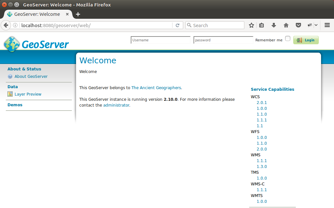Screen dimensions: 334x208
Task: Reload the page using refresh icon
Action: click(x=177, y=25)
